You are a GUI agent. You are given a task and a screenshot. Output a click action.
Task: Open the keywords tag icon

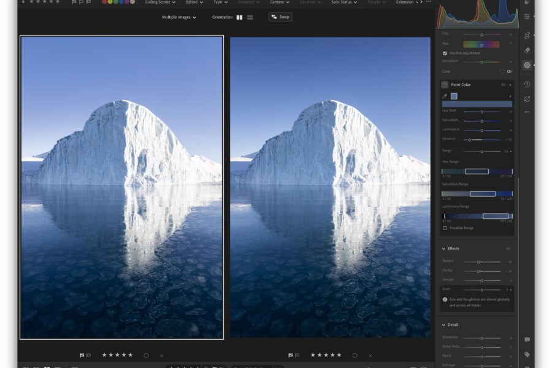(527, 355)
